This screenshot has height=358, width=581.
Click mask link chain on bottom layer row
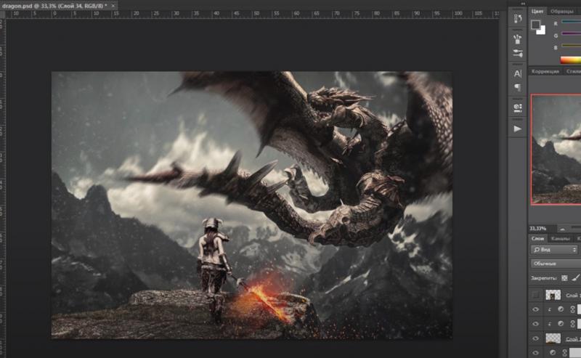pos(565,352)
